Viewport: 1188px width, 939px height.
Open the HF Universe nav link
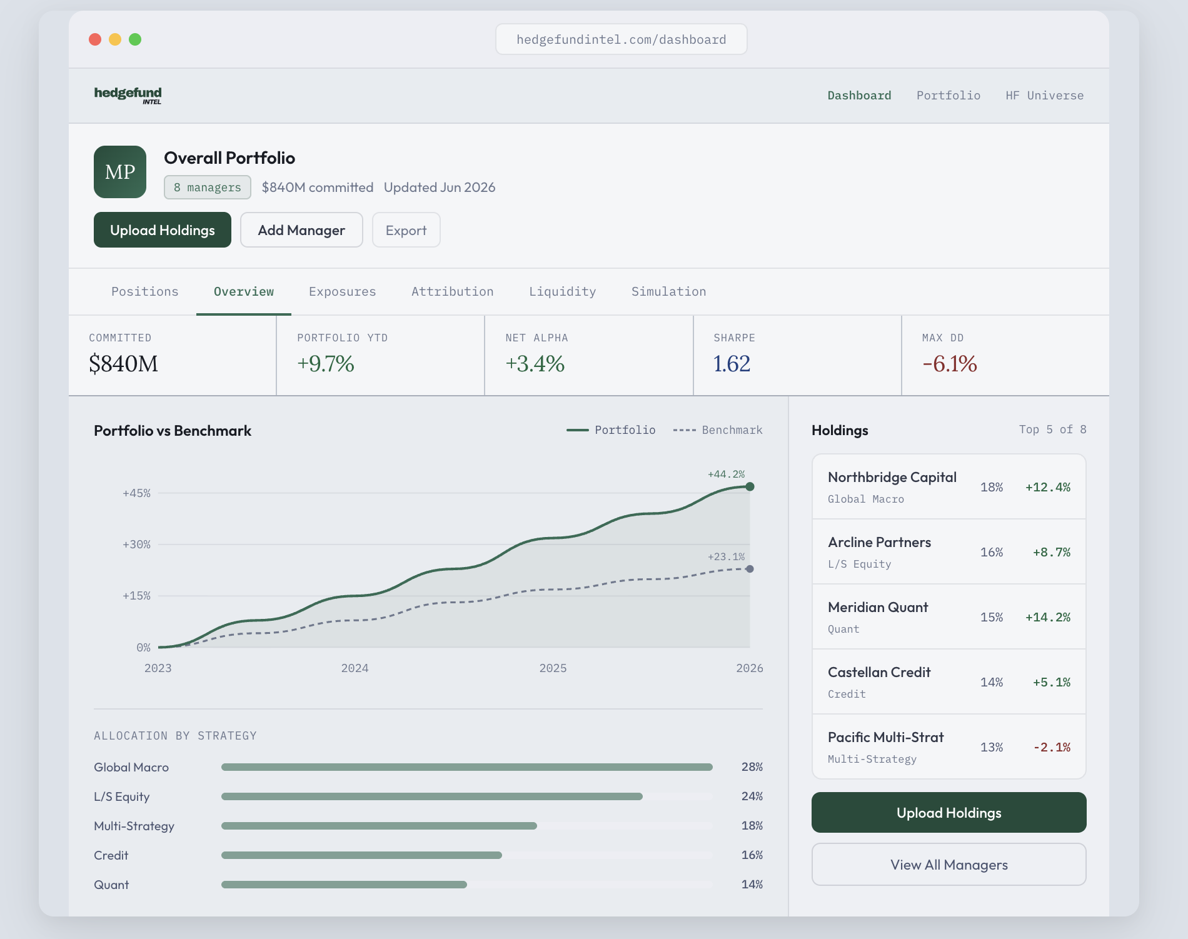pyautogui.click(x=1044, y=95)
